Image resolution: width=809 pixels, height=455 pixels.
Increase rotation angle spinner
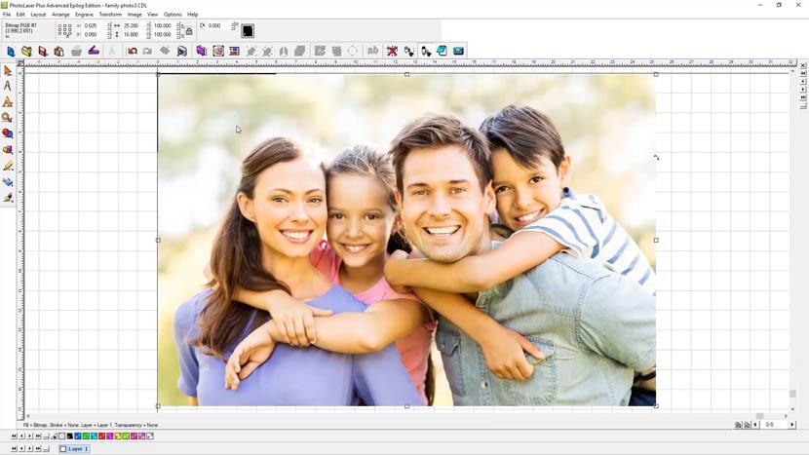[234, 24]
